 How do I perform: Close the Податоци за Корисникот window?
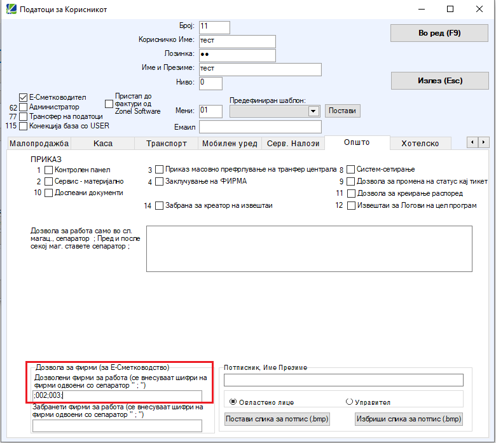[479, 9]
